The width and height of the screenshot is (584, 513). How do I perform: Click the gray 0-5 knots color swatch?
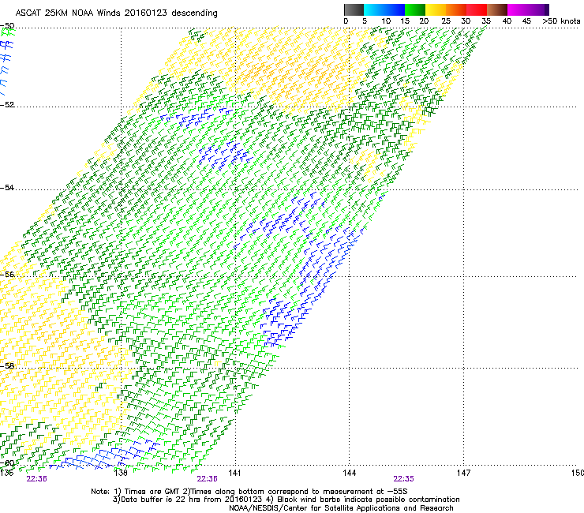click(x=354, y=9)
